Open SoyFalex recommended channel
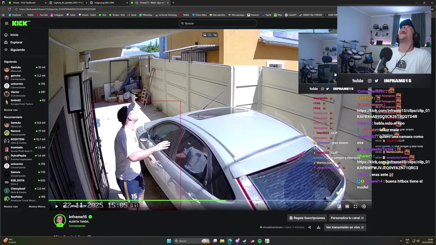 [x=24, y=198]
